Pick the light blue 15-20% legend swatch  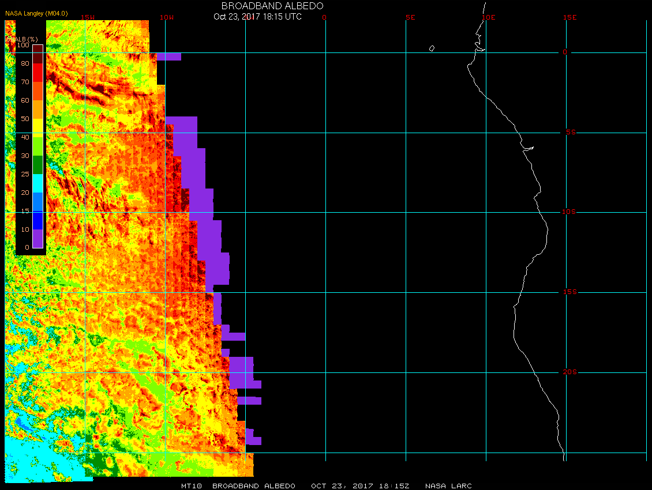(38, 202)
